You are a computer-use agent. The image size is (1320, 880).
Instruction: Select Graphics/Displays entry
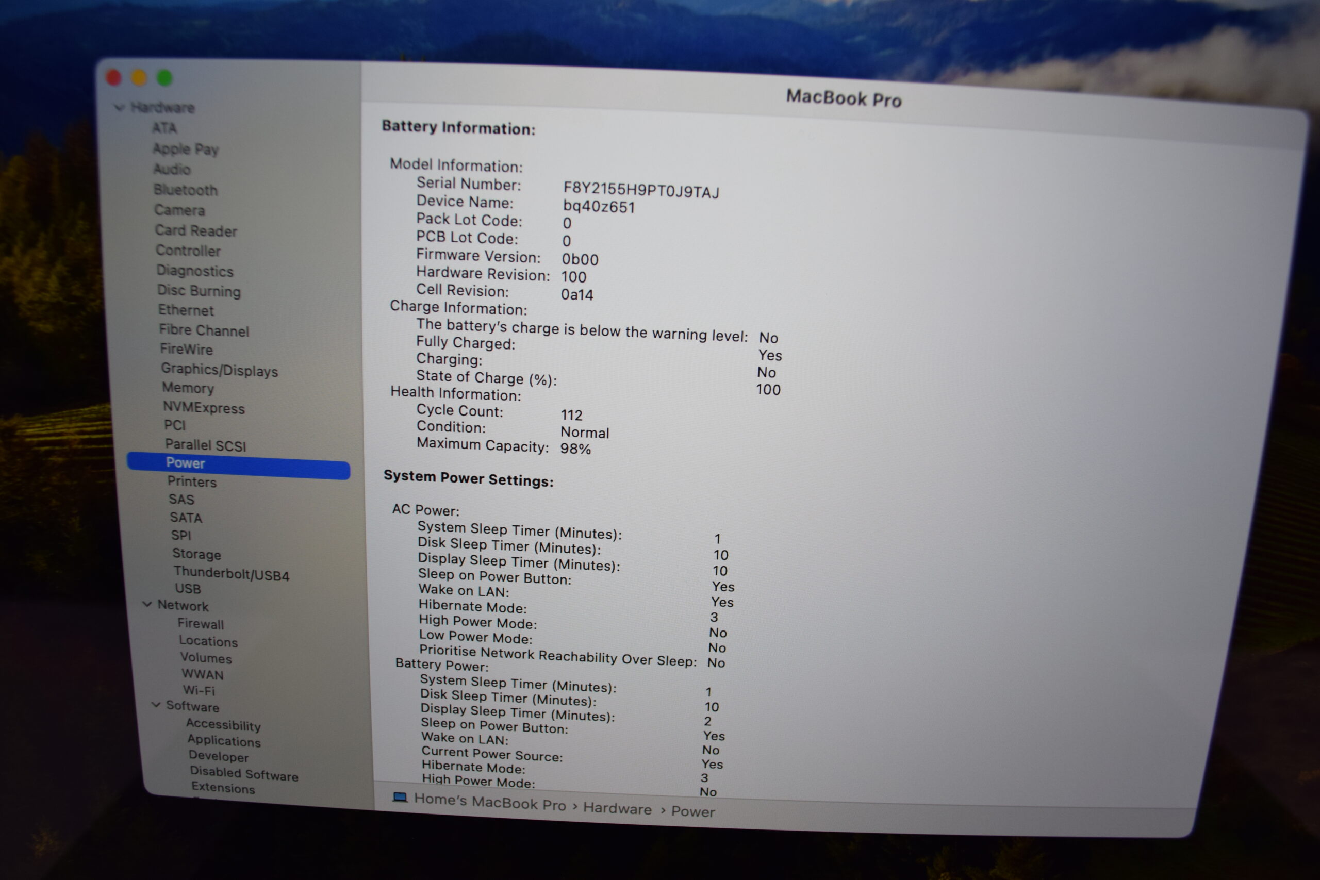[220, 370]
